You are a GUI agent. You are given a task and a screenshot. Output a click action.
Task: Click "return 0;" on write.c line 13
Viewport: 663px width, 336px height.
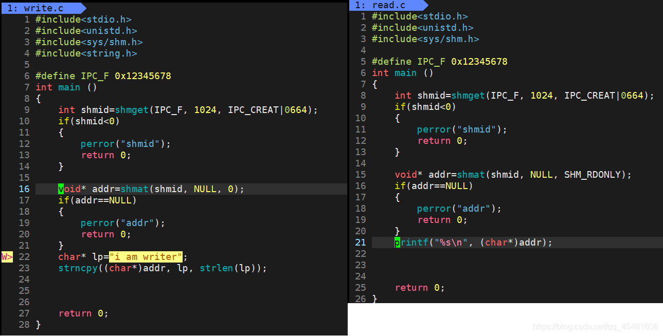point(106,155)
